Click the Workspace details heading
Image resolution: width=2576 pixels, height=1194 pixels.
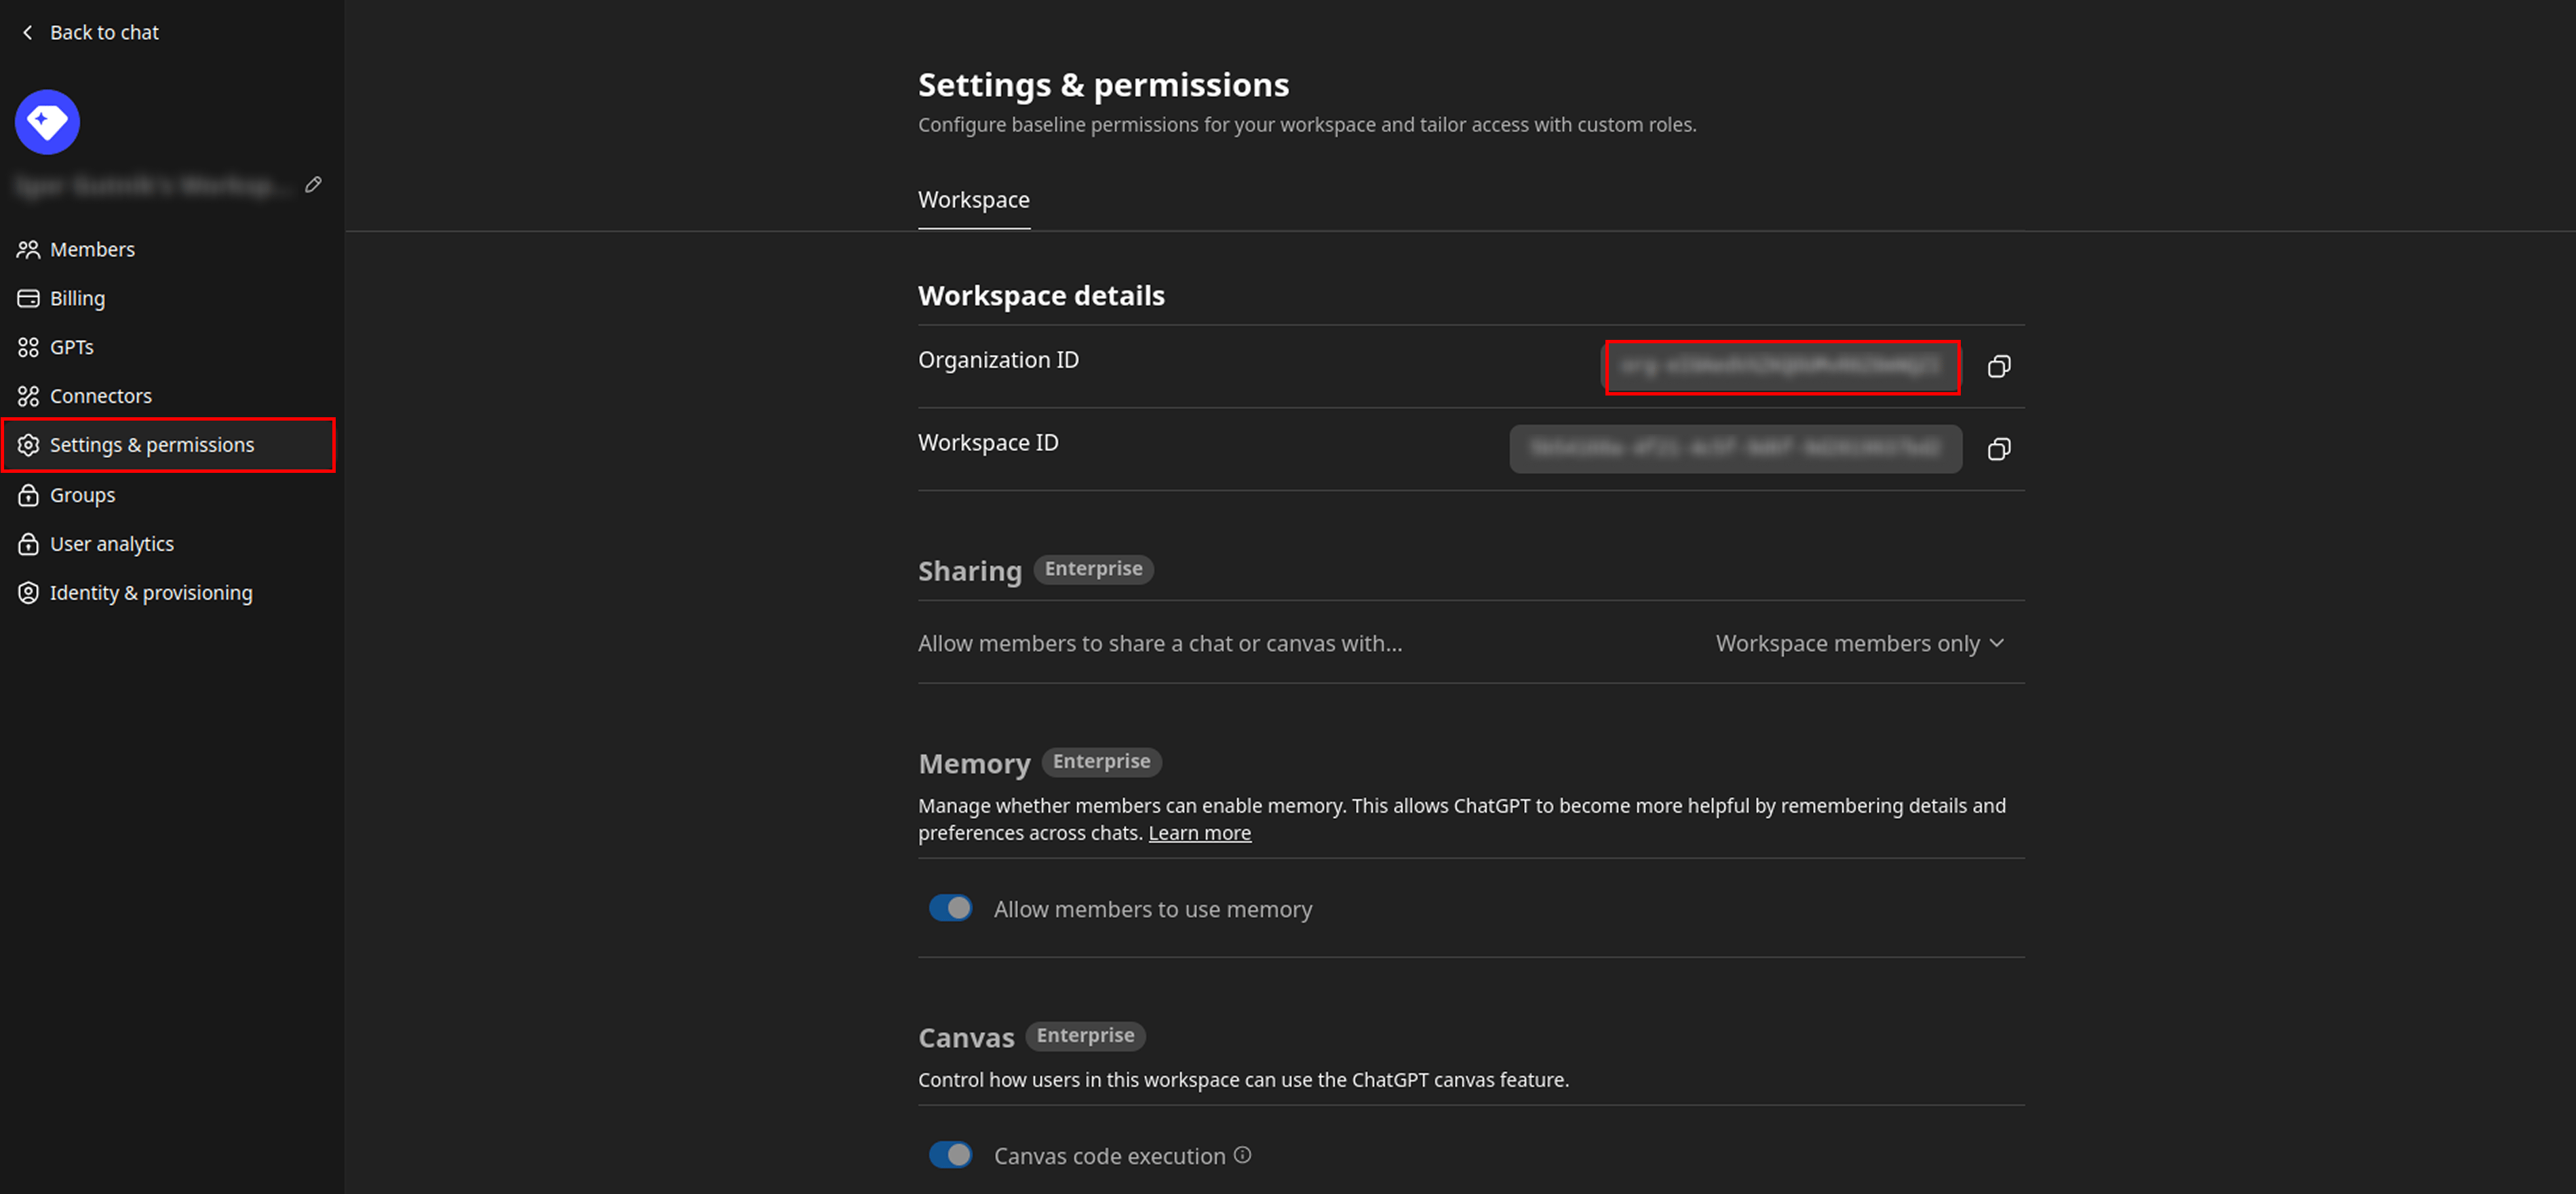point(1041,296)
